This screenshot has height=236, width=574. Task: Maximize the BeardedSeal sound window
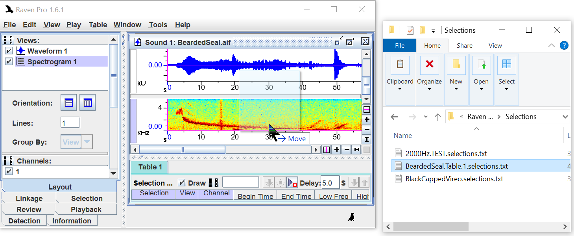coord(350,42)
